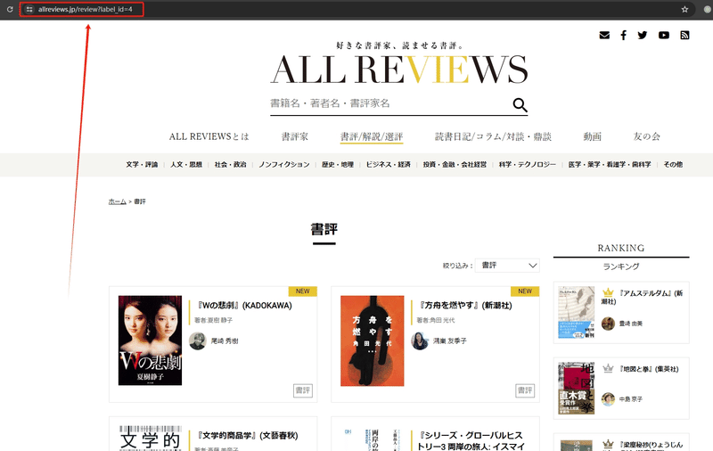Screen dimensions: 713x451
Task: Open 『方舟を燃やす』(新潮社) review title
Action: coord(465,306)
